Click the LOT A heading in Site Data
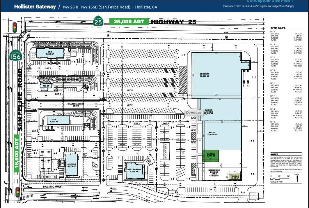The height and width of the screenshot is (208, 309). [273, 32]
